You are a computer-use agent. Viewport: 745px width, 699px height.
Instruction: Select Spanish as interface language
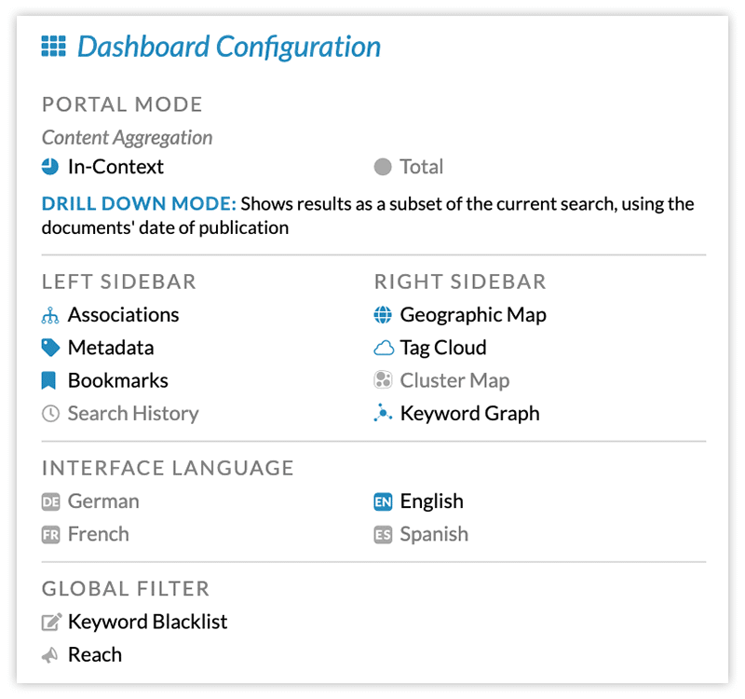pos(433,534)
